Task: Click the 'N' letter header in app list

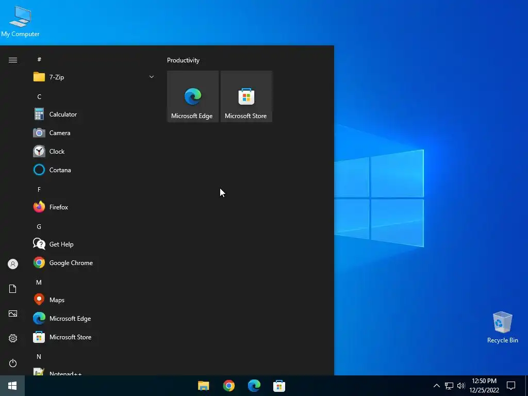Action: click(x=39, y=357)
